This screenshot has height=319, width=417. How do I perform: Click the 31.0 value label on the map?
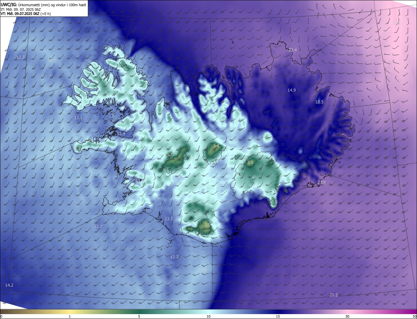coord(395,23)
